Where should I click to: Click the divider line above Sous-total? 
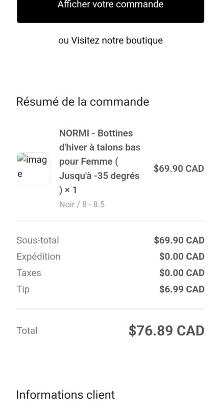pyautogui.click(x=110, y=221)
